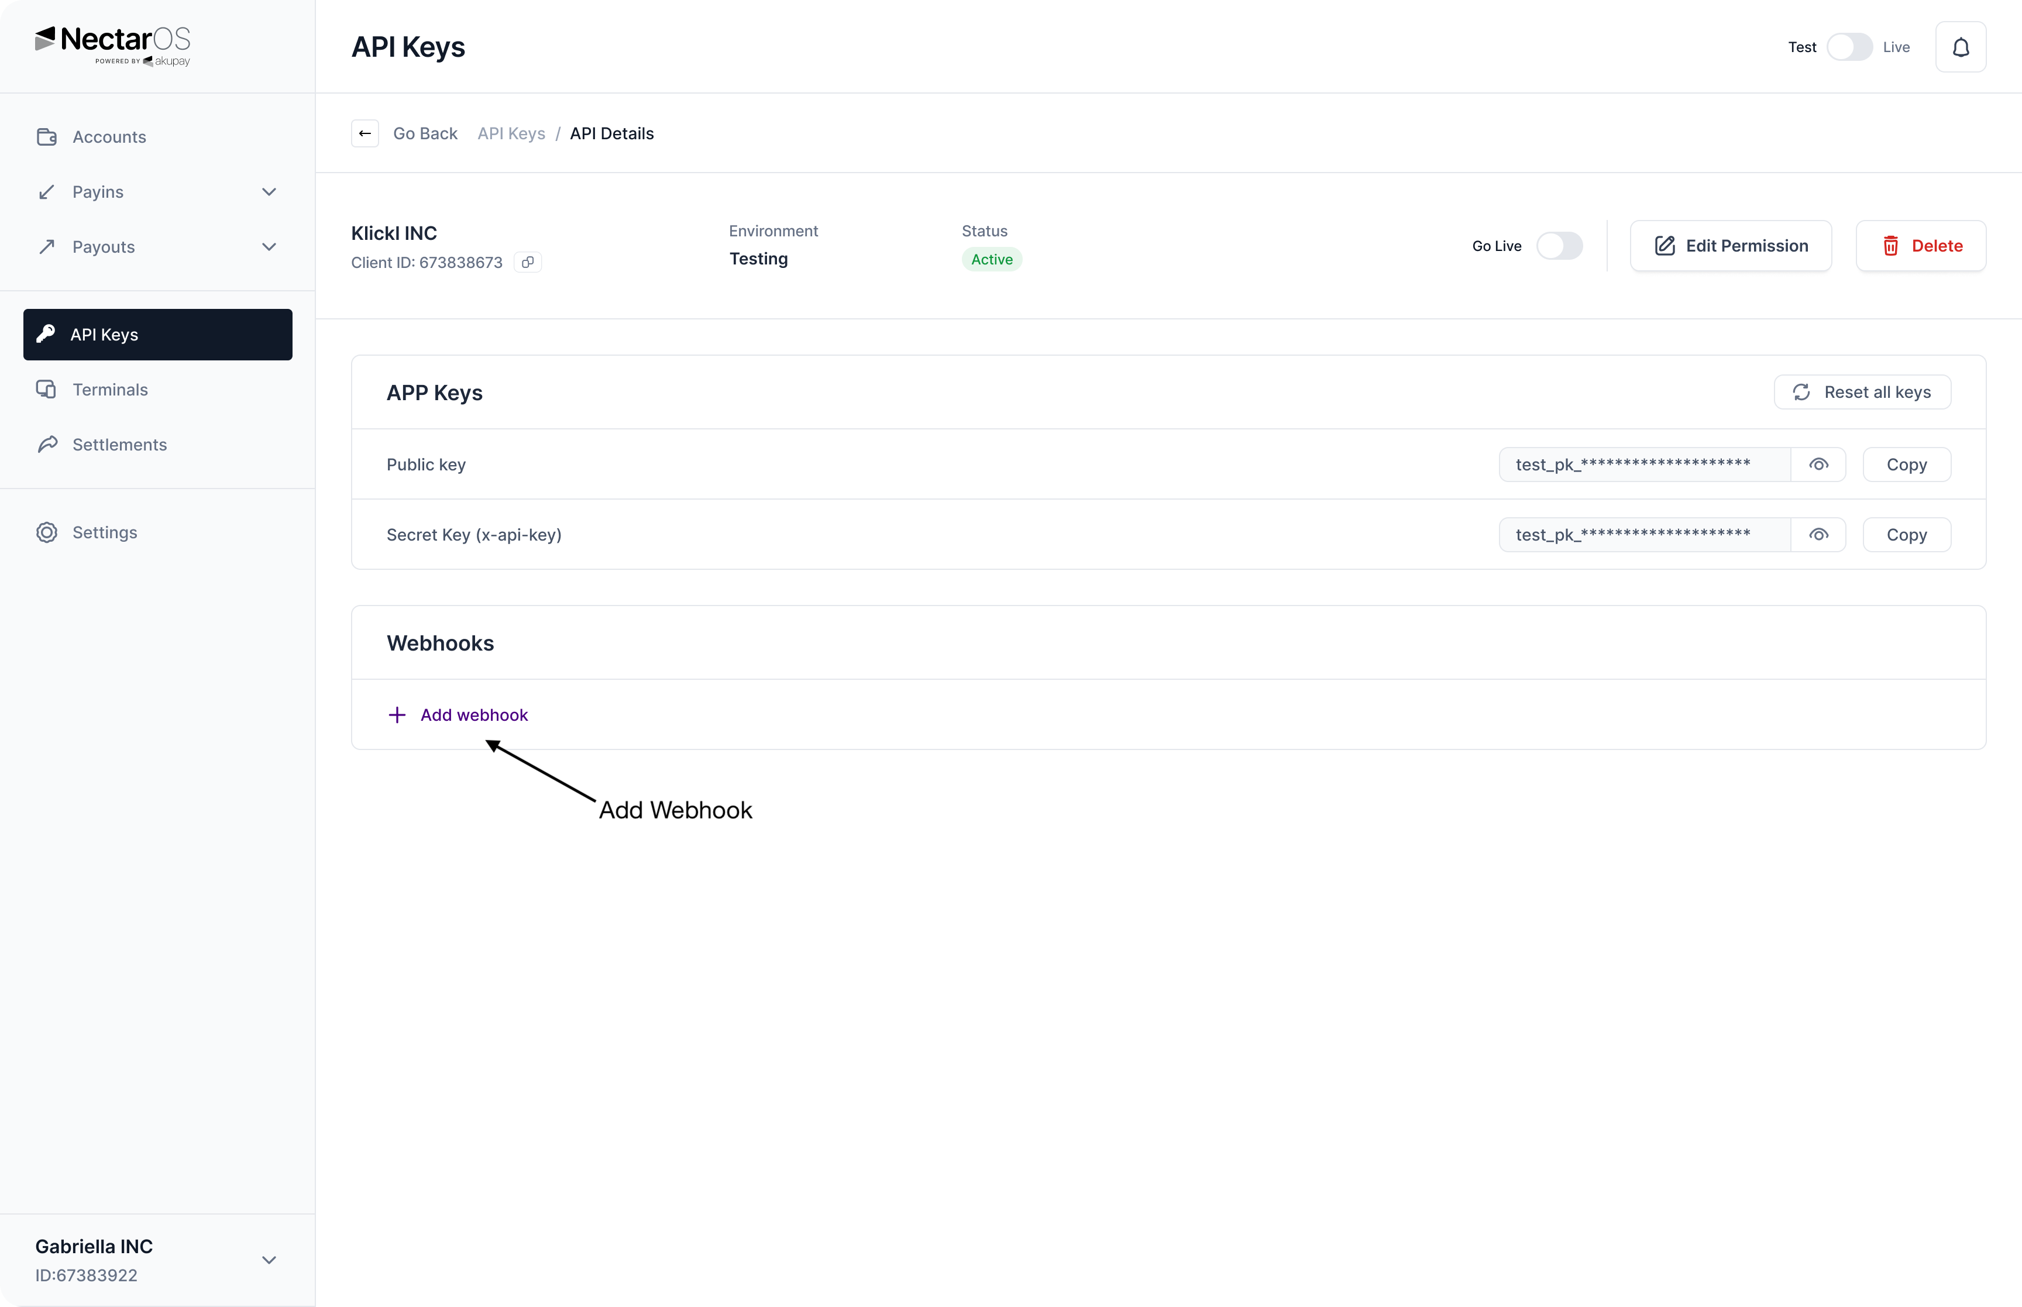The width and height of the screenshot is (2022, 1307).
Task: Click the Delete button
Action: point(1920,246)
